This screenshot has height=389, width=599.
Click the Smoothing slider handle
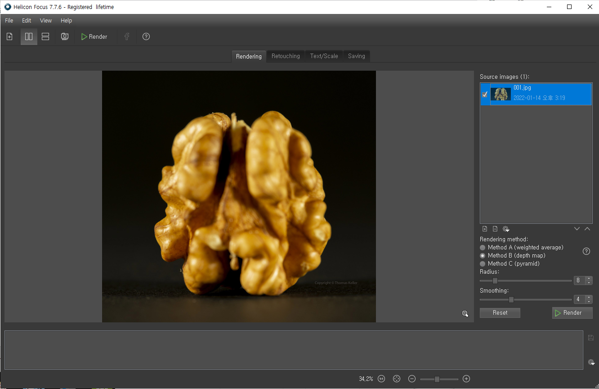coord(511,299)
